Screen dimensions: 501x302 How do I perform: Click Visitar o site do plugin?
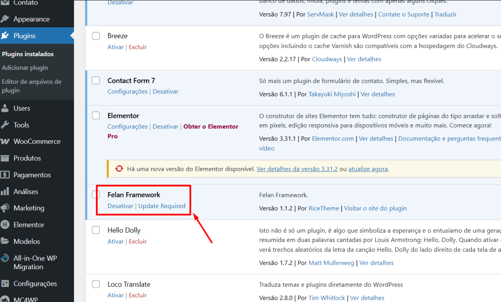(x=375, y=208)
